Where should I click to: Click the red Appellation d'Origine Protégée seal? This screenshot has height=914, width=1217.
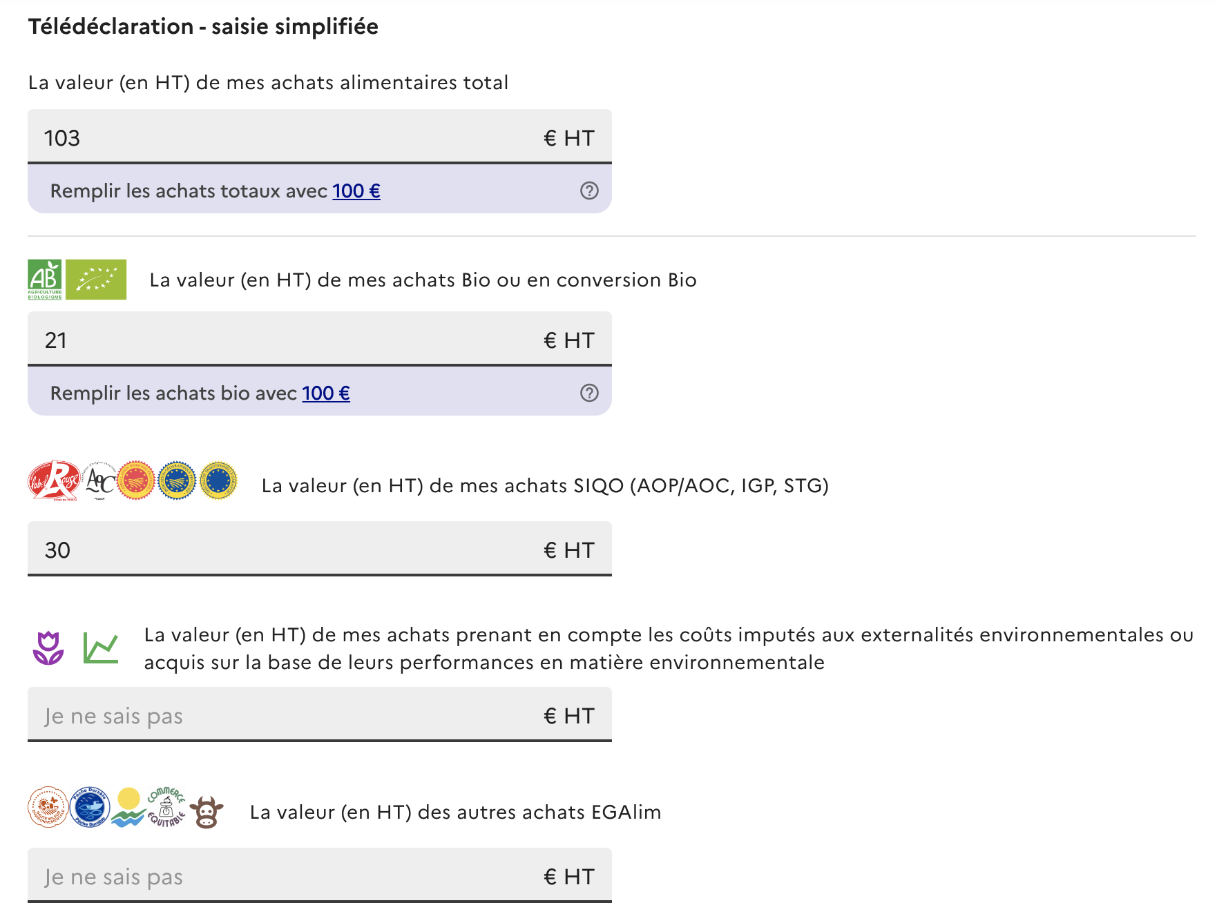coord(136,480)
